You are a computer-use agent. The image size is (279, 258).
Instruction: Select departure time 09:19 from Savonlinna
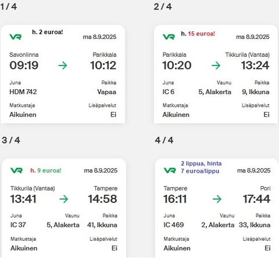coord(24,66)
